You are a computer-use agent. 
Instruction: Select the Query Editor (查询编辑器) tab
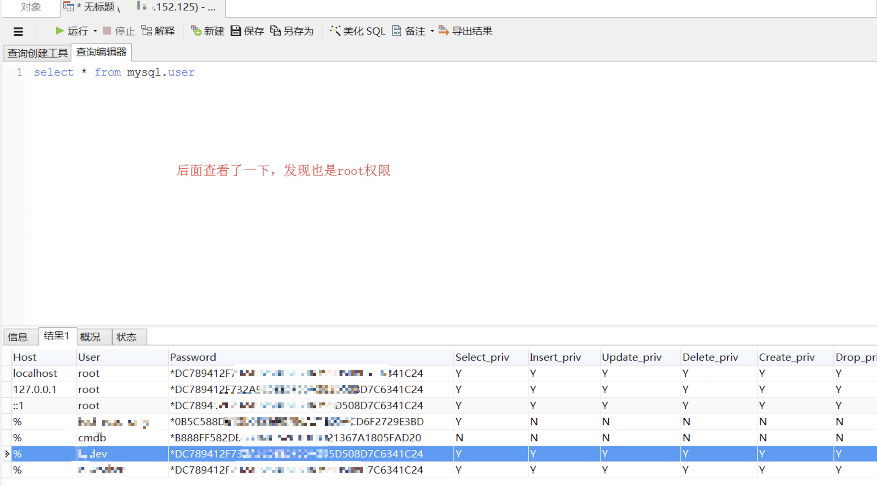101,52
